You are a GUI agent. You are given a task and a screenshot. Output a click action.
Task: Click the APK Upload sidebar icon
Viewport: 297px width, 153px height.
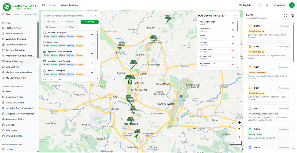tap(3, 130)
